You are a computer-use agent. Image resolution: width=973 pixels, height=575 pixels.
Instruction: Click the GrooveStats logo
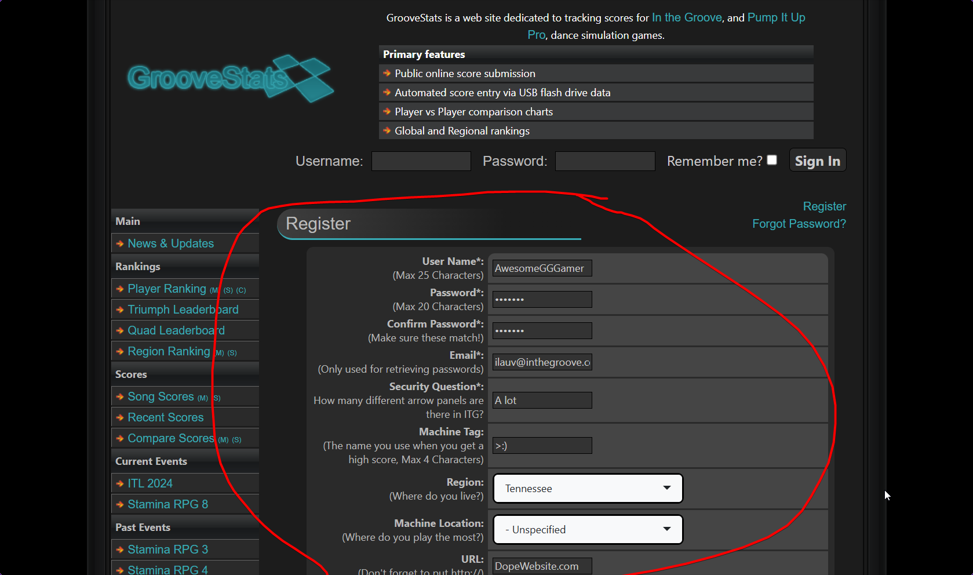coord(230,78)
